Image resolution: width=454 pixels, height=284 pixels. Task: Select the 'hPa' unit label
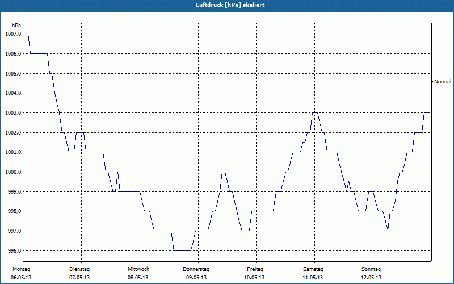16,26
